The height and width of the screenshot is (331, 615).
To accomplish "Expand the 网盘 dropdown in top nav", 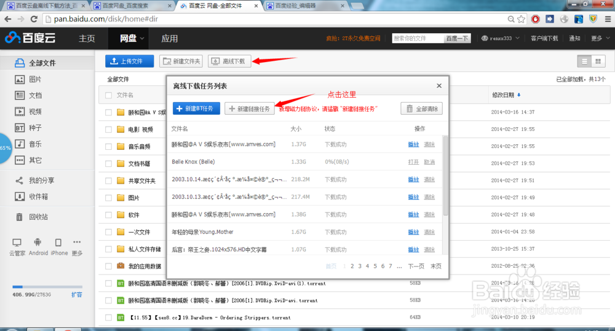I will pos(142,39).
